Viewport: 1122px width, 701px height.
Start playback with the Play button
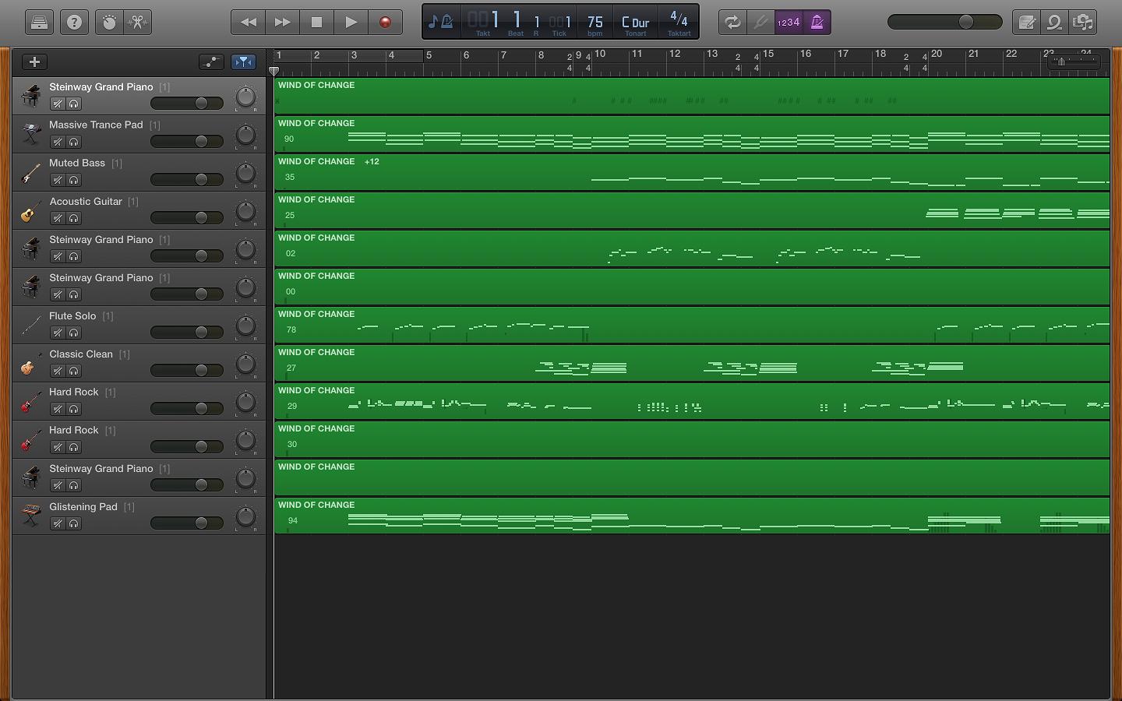coord(351,23)
